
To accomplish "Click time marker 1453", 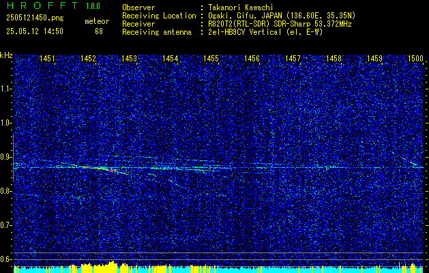I will 129,58.
